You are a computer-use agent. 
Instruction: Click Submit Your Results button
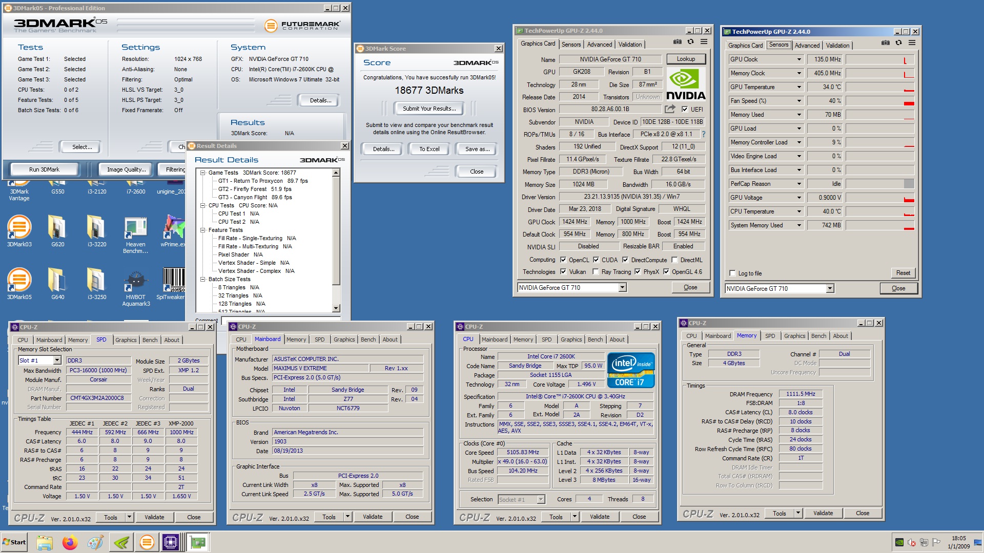point(429,109)
